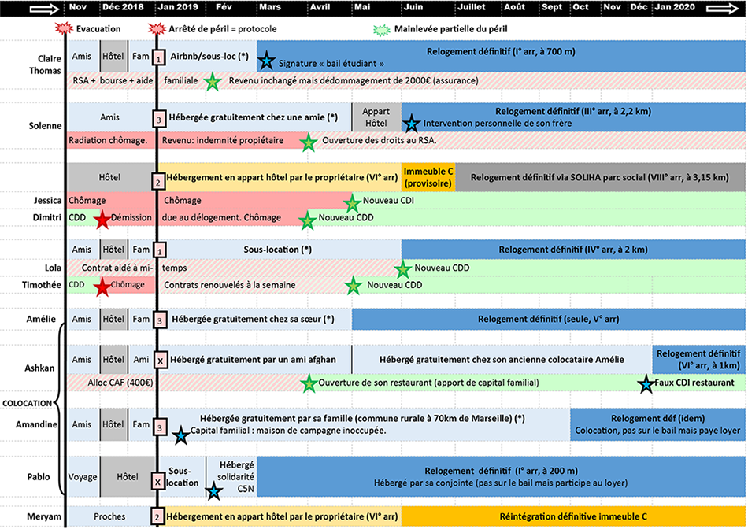This screenshot has width=748, height=529.
Task: Click the green Mainlevée partielle du péril burst icon
Action: pos(382,30)
